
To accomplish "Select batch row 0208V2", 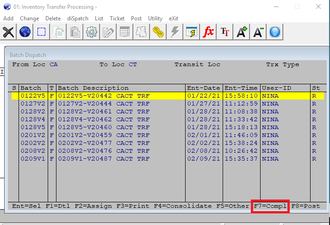I will 168,151.
